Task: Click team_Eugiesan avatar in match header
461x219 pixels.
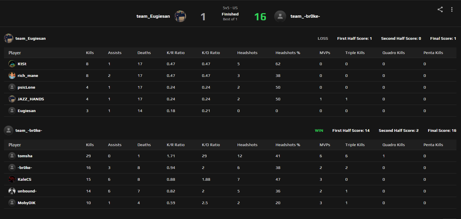Action: pyautogui.click(x=180, y=16)
